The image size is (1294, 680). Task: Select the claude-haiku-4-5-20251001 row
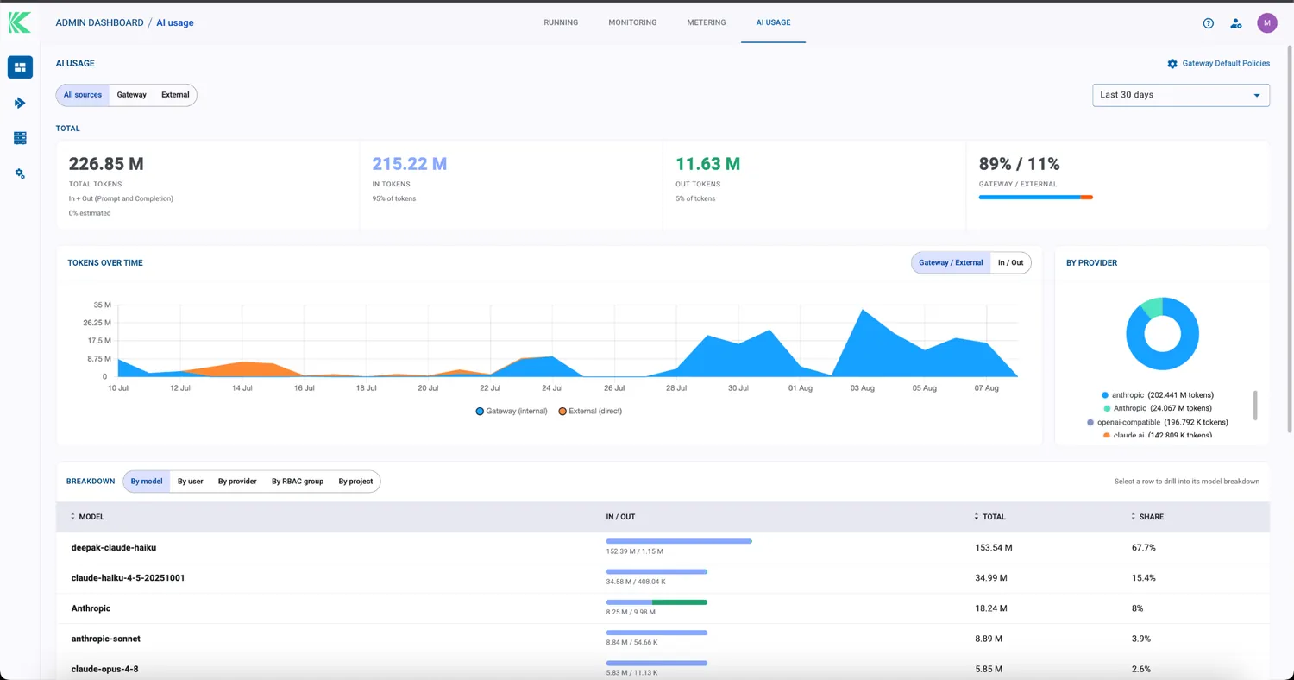663,578
